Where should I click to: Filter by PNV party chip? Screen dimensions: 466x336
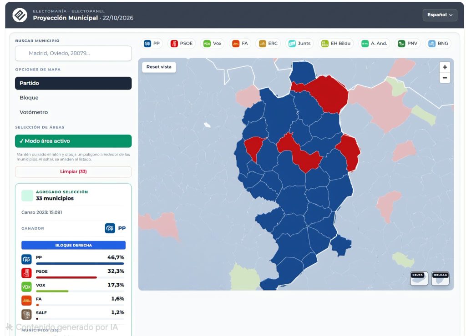408,44
